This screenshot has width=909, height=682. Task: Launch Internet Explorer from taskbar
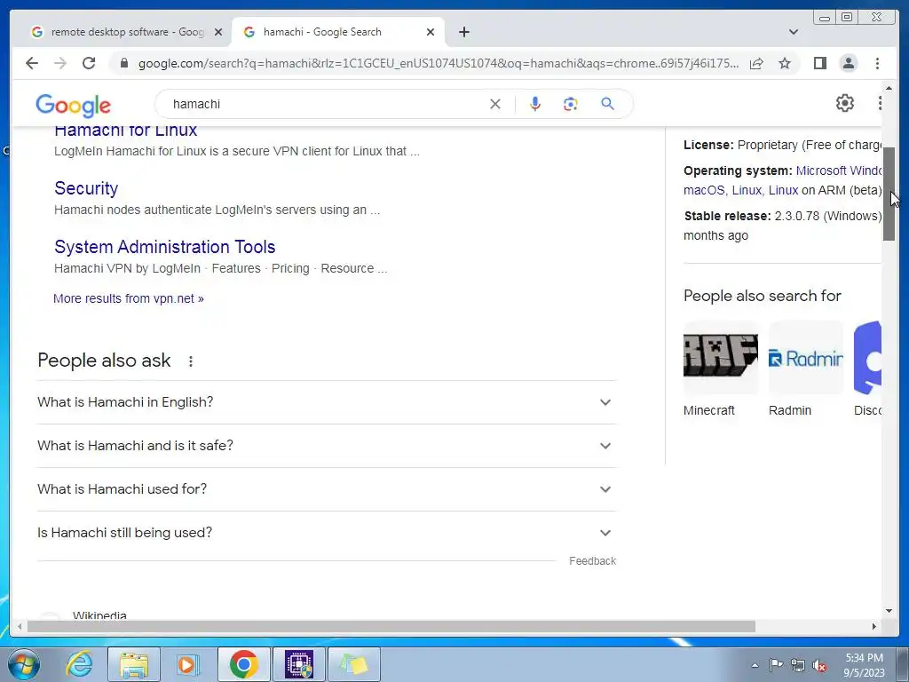pyautogui.click(x=79, y=664)
